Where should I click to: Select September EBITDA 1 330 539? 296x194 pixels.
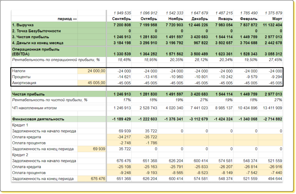(x=122, y=54)
